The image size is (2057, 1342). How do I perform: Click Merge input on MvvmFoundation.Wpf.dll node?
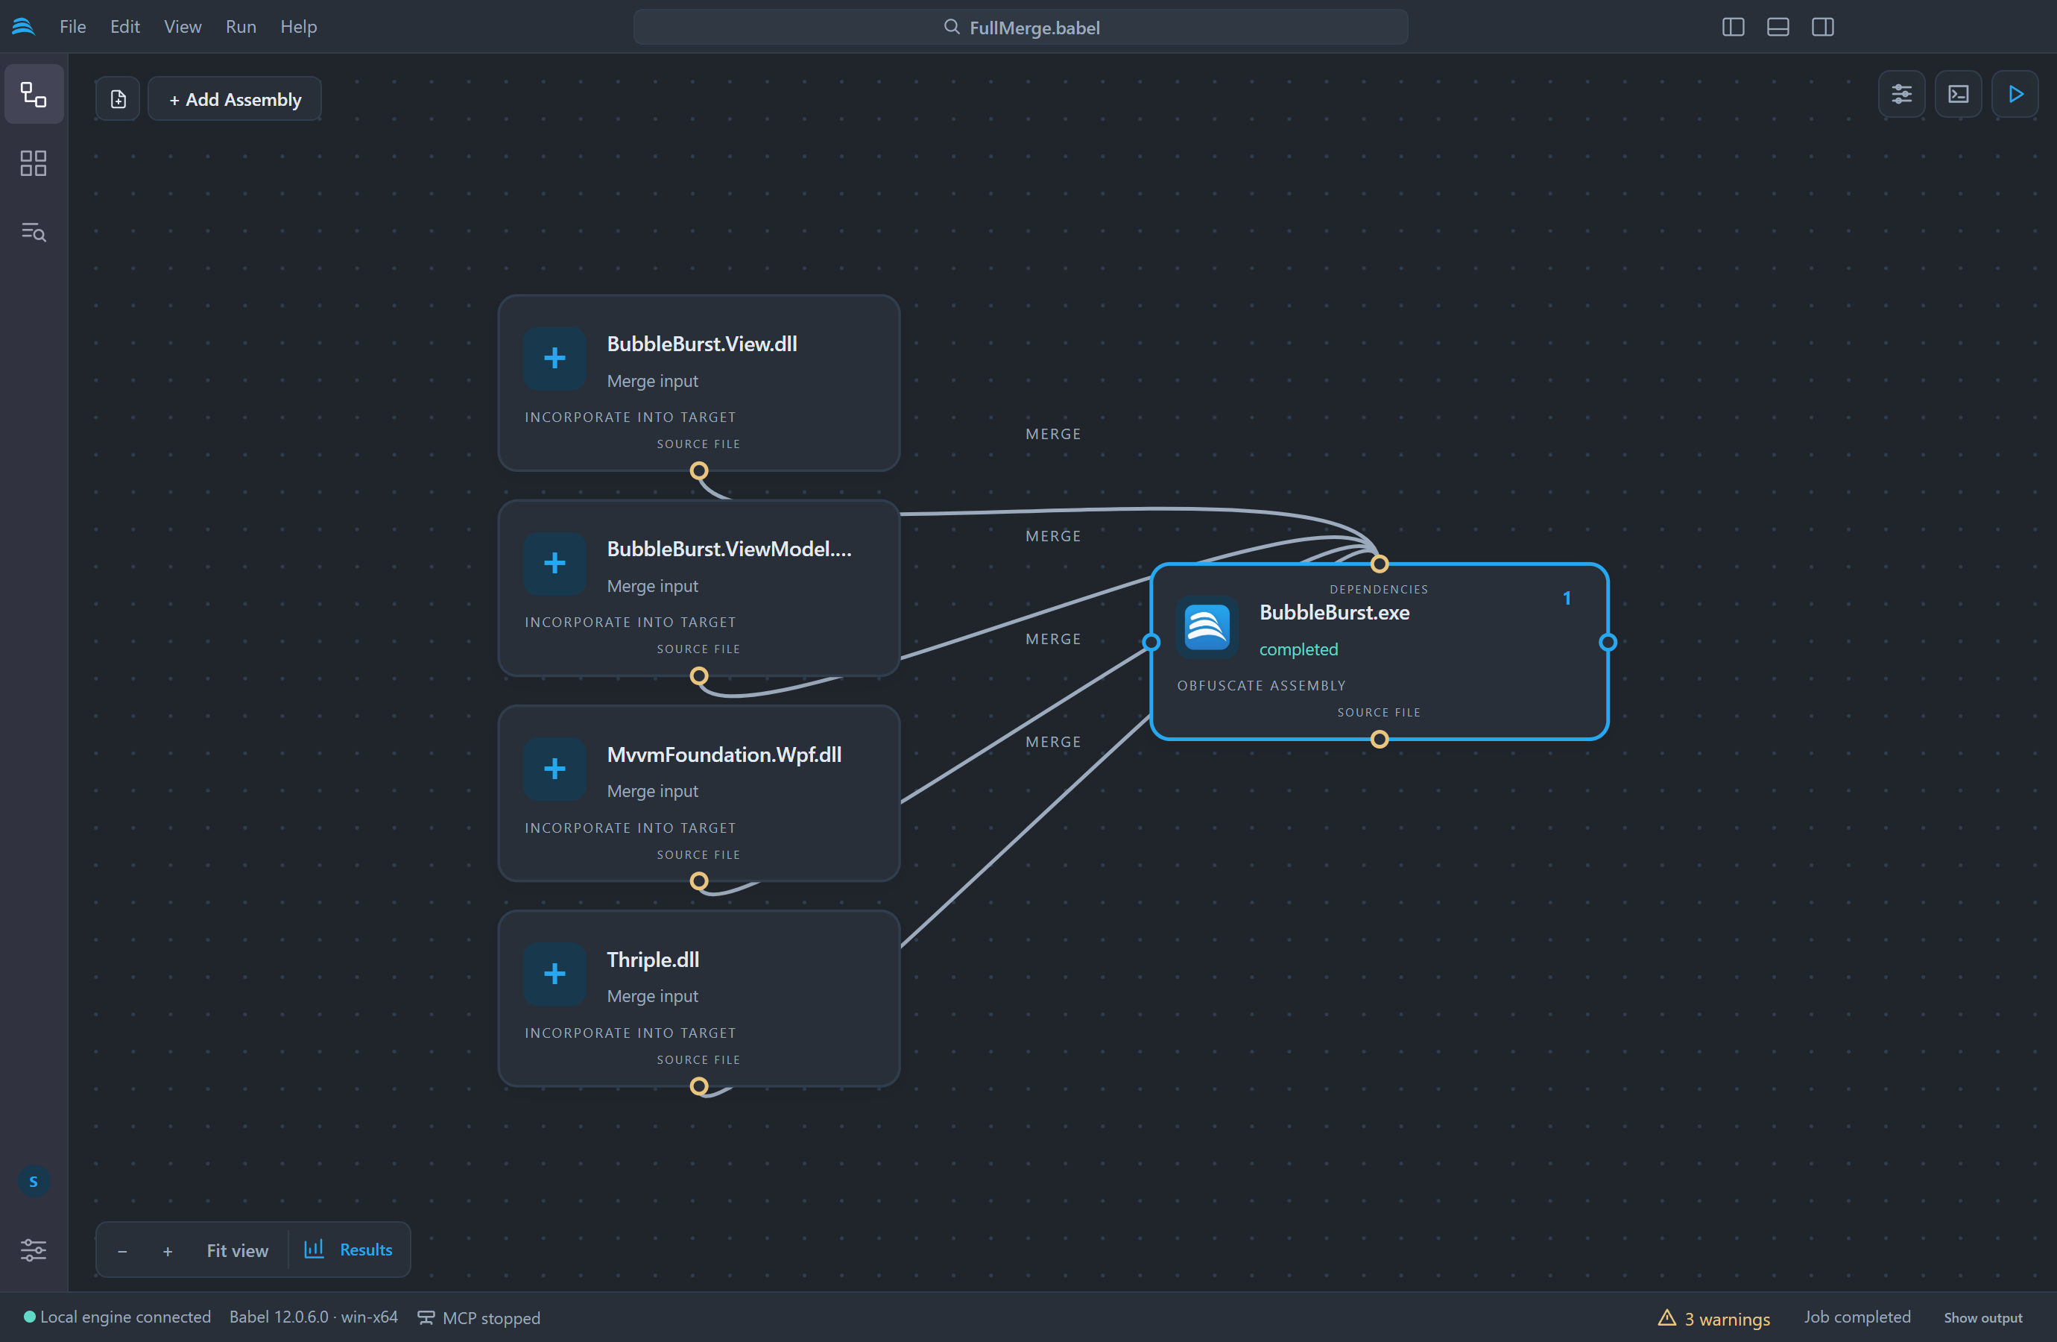(x=653, y=791)
